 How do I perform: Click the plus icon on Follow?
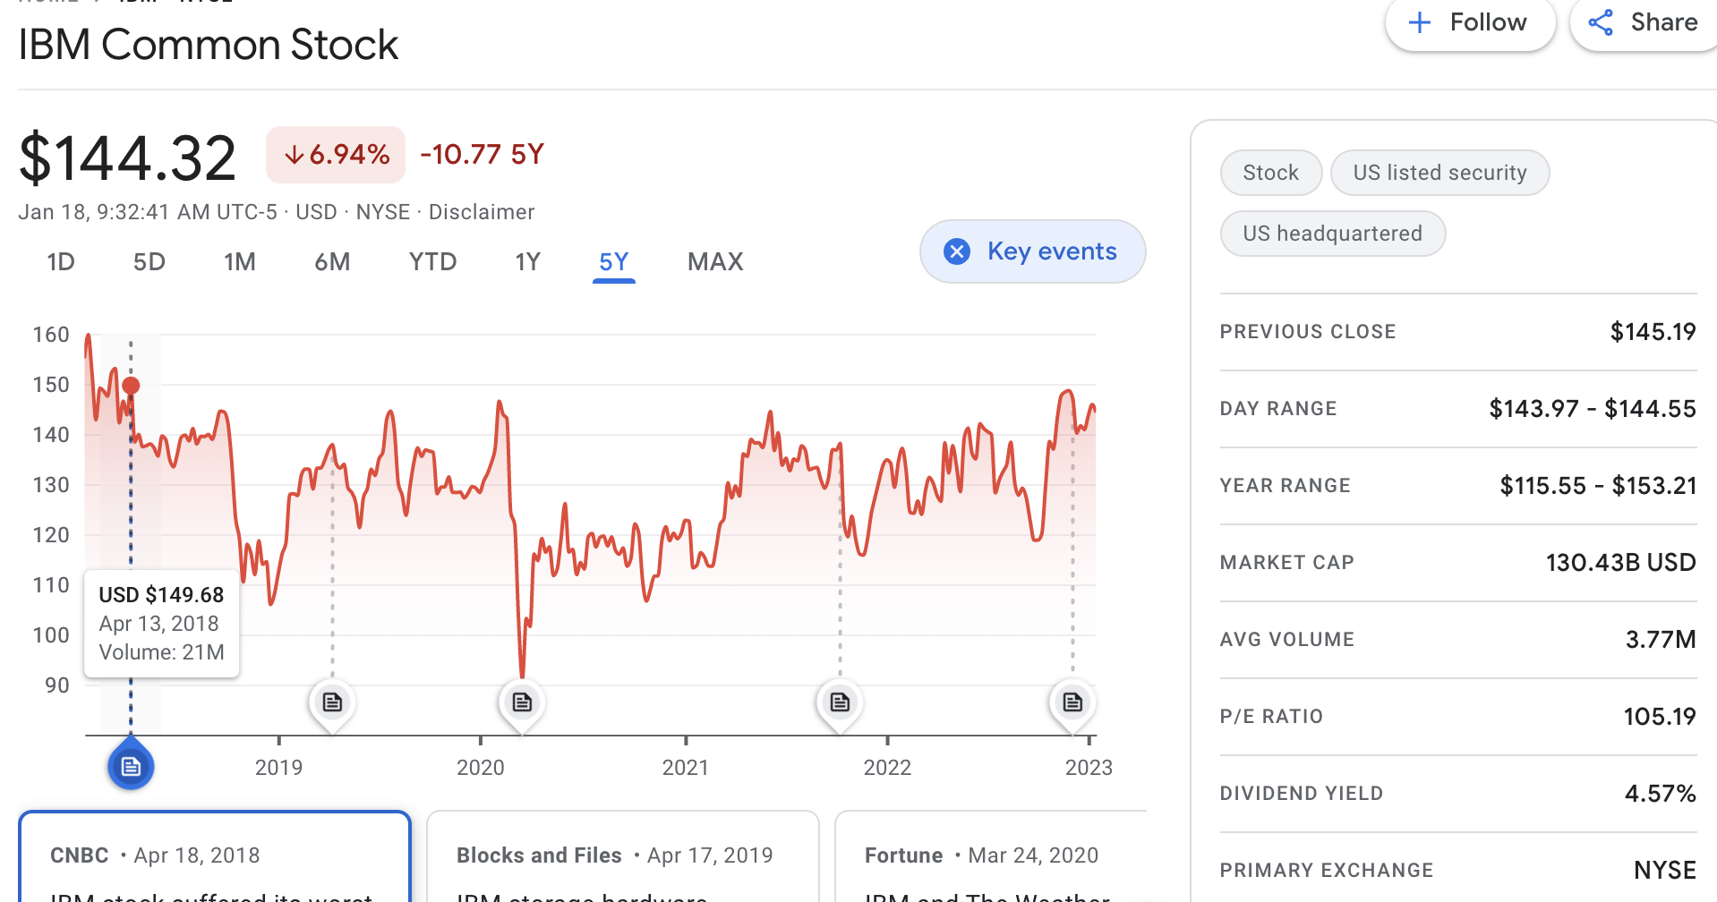coord(1420,22)
